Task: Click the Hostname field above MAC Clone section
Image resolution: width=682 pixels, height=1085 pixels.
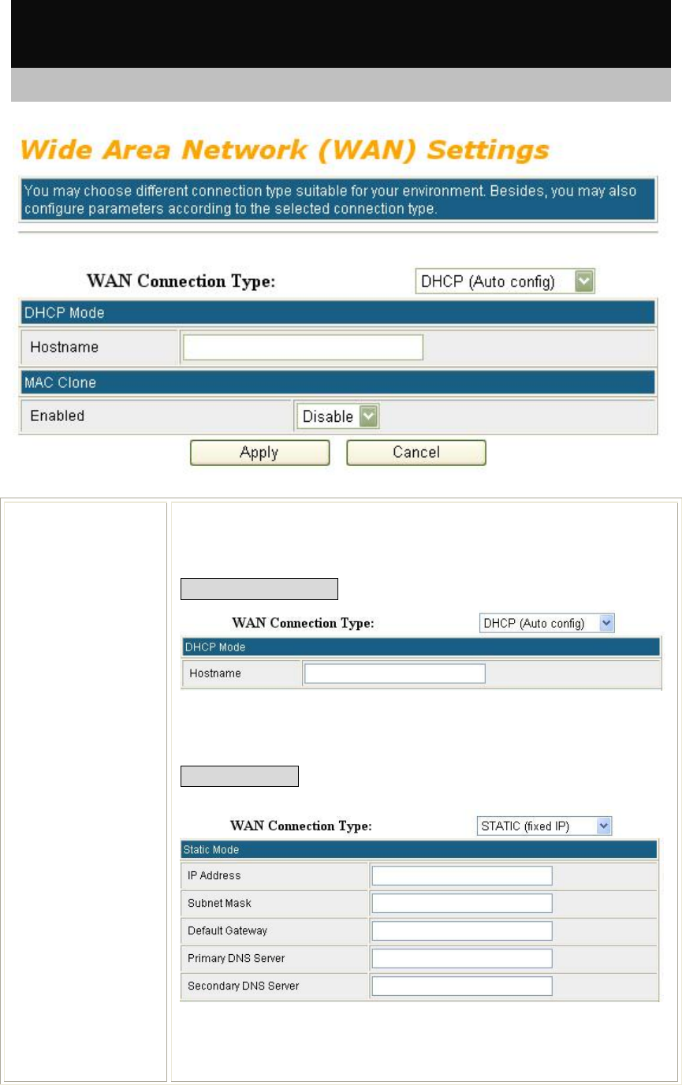Action: (x=303, y=347)
